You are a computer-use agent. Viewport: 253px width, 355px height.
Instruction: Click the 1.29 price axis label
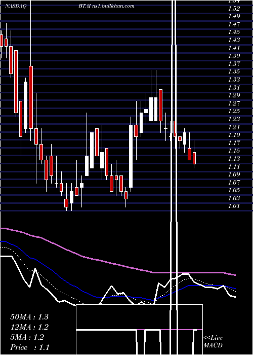coord(234,95)
